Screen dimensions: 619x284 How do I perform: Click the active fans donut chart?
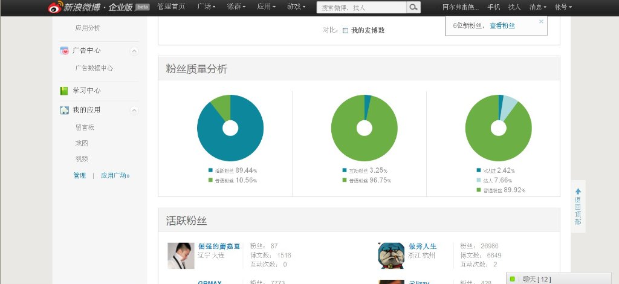pos(230,128)
